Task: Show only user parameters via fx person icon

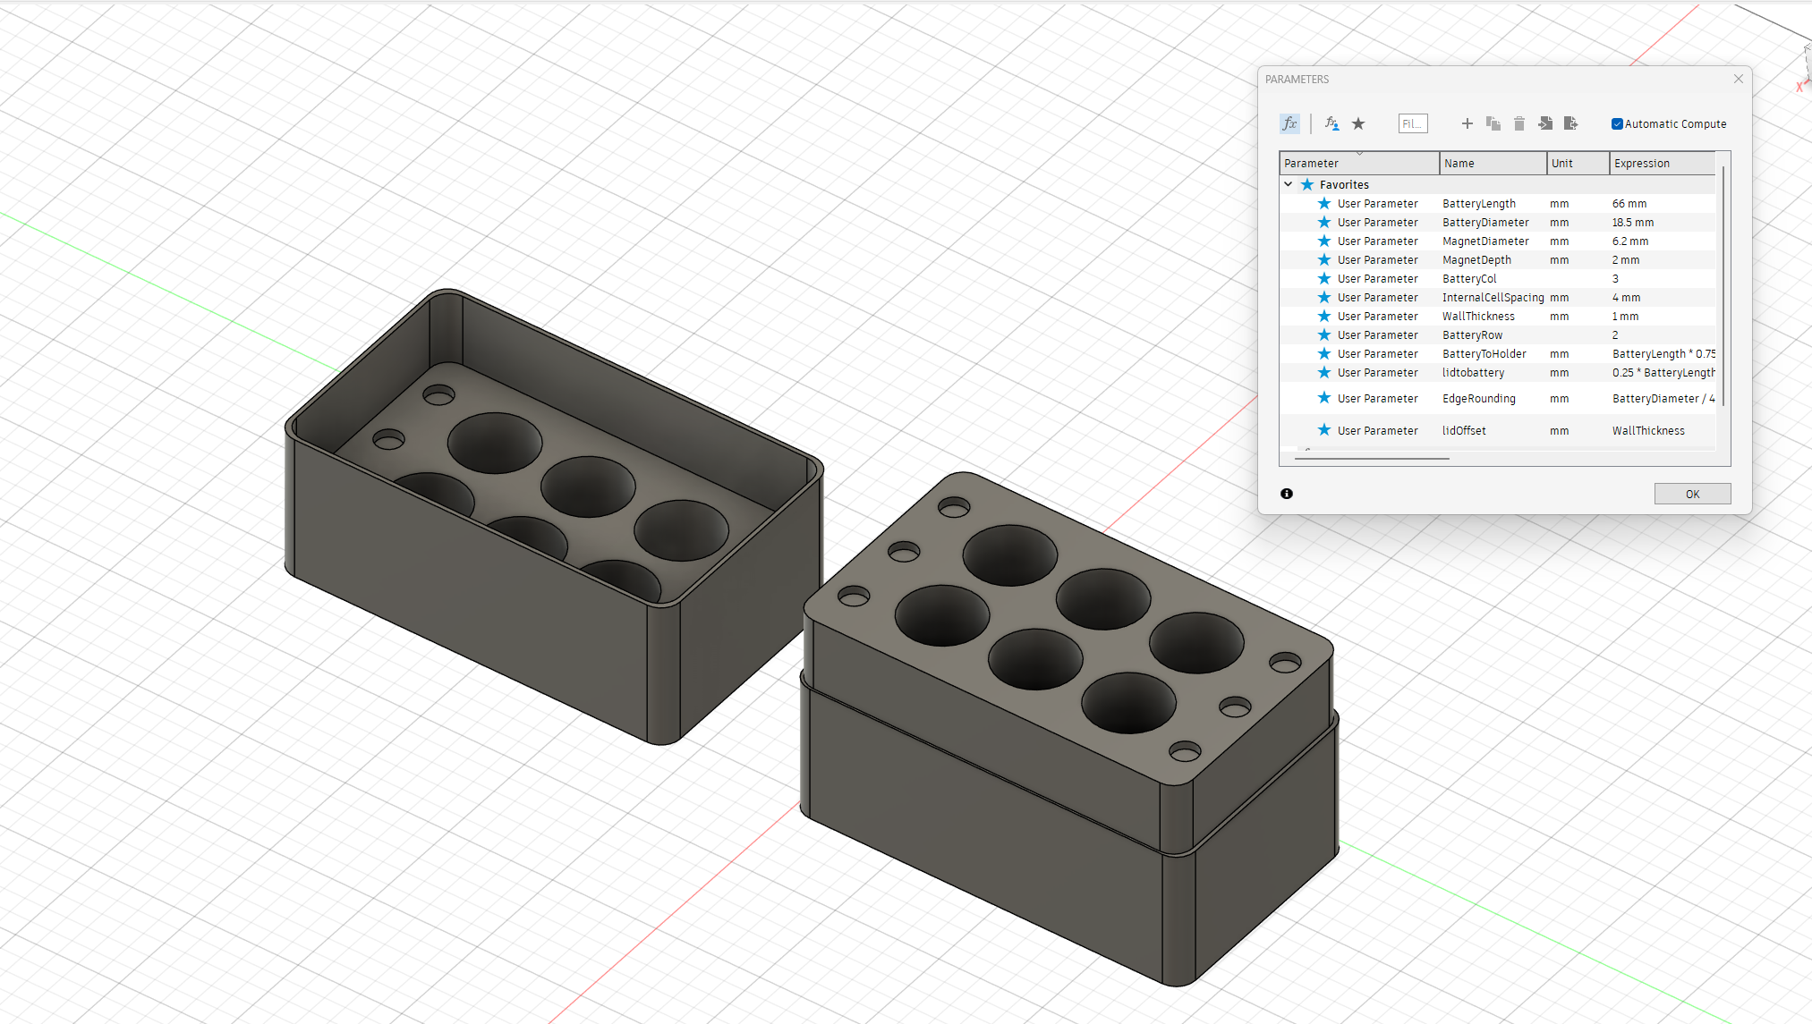Action: [1331, 123]
